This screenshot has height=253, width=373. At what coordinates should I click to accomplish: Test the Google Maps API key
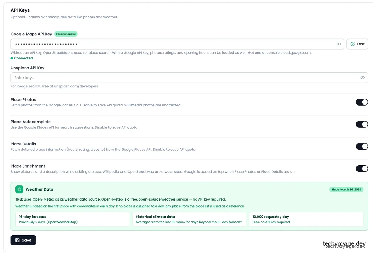[x=357, y=44]
